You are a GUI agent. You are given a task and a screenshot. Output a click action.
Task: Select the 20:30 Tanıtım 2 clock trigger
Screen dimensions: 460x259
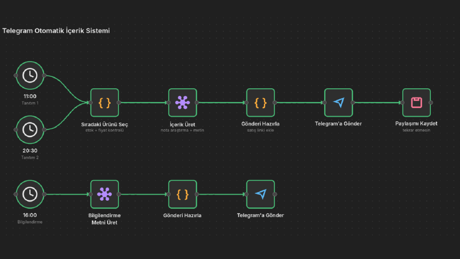[30, 130]
